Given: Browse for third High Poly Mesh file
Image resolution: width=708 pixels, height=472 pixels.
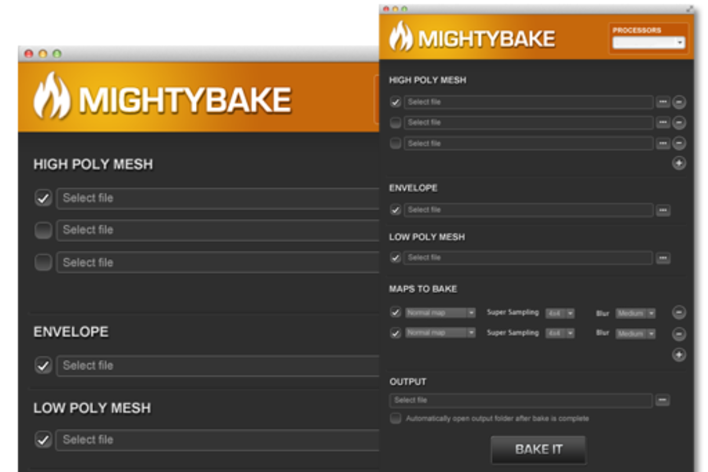Looking at the screenshot, I should coord(663,143).
